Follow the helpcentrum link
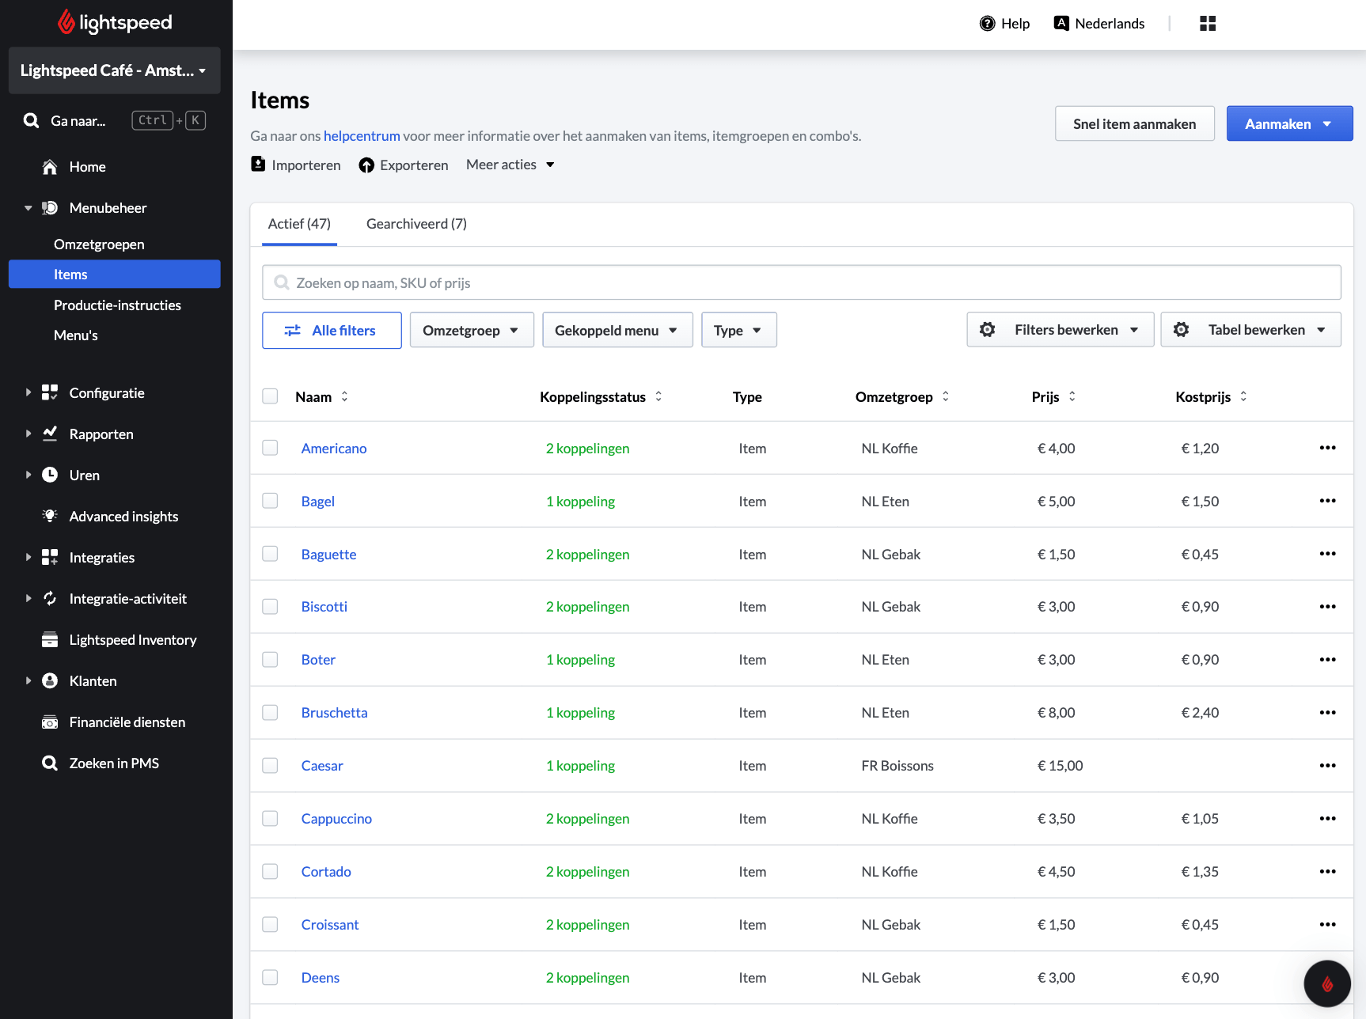 tap(362, 136)
